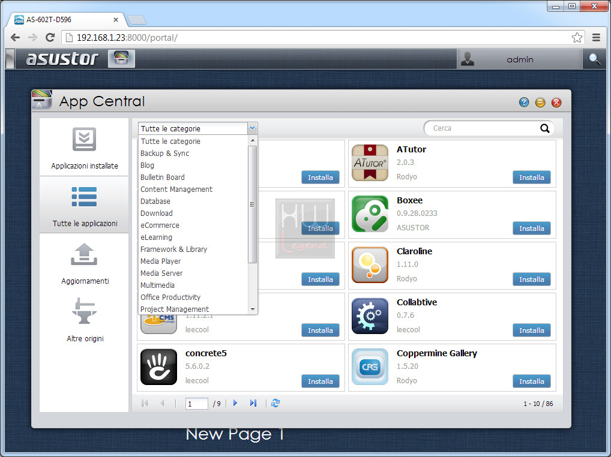Choose Framework & Library category
Screen dimensions: 611x457
[194, 249]
